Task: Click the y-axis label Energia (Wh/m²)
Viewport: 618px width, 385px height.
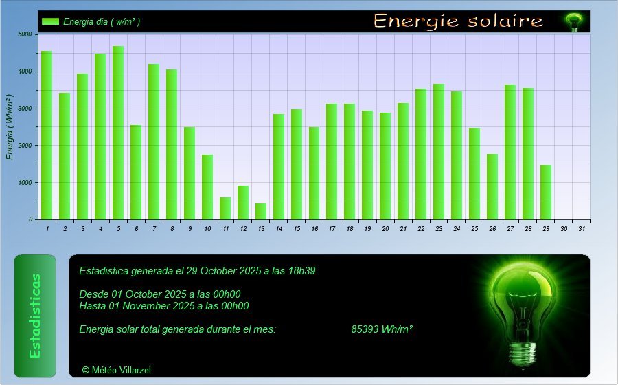Action: [10, 127]
